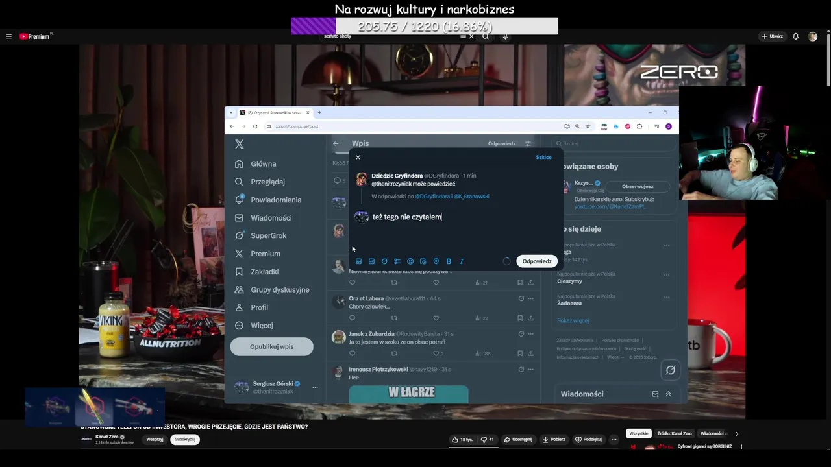831x467 pixels.
Task: Search YouTube by voice microphone
Action: (505, 36)
